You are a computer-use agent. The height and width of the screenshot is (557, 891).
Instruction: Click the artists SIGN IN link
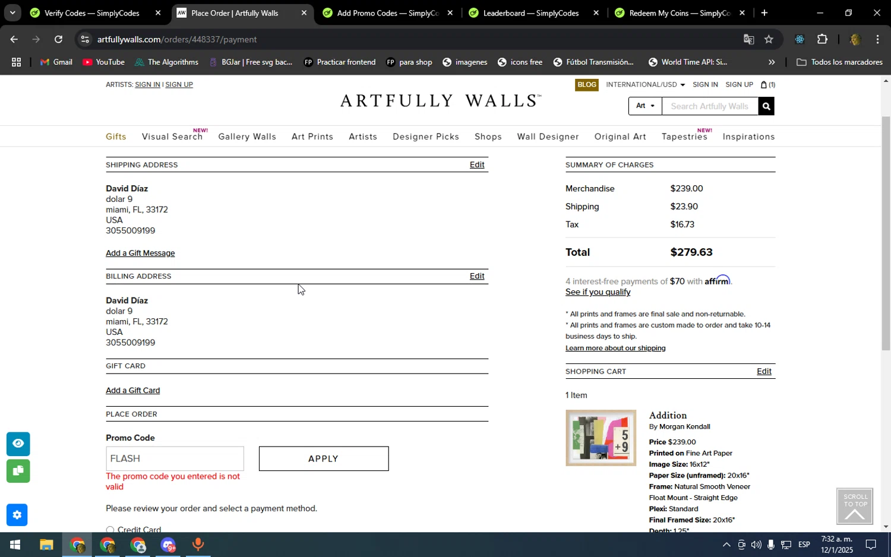point(147,85)
